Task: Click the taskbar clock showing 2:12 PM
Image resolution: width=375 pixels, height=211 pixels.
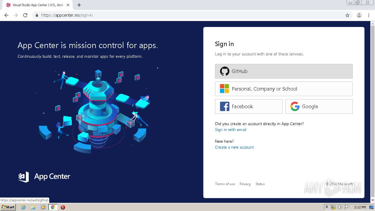Action: coord(360,207)
